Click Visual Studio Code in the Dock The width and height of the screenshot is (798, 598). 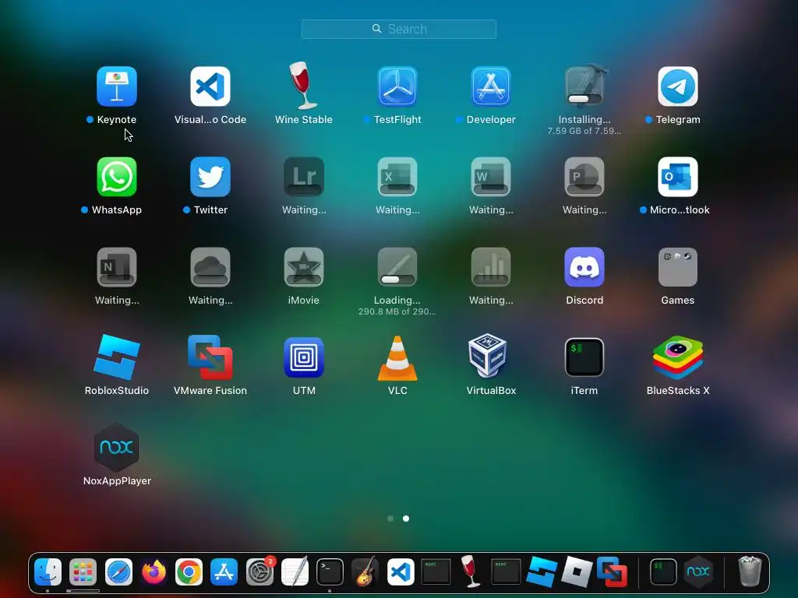coord(401,572)
